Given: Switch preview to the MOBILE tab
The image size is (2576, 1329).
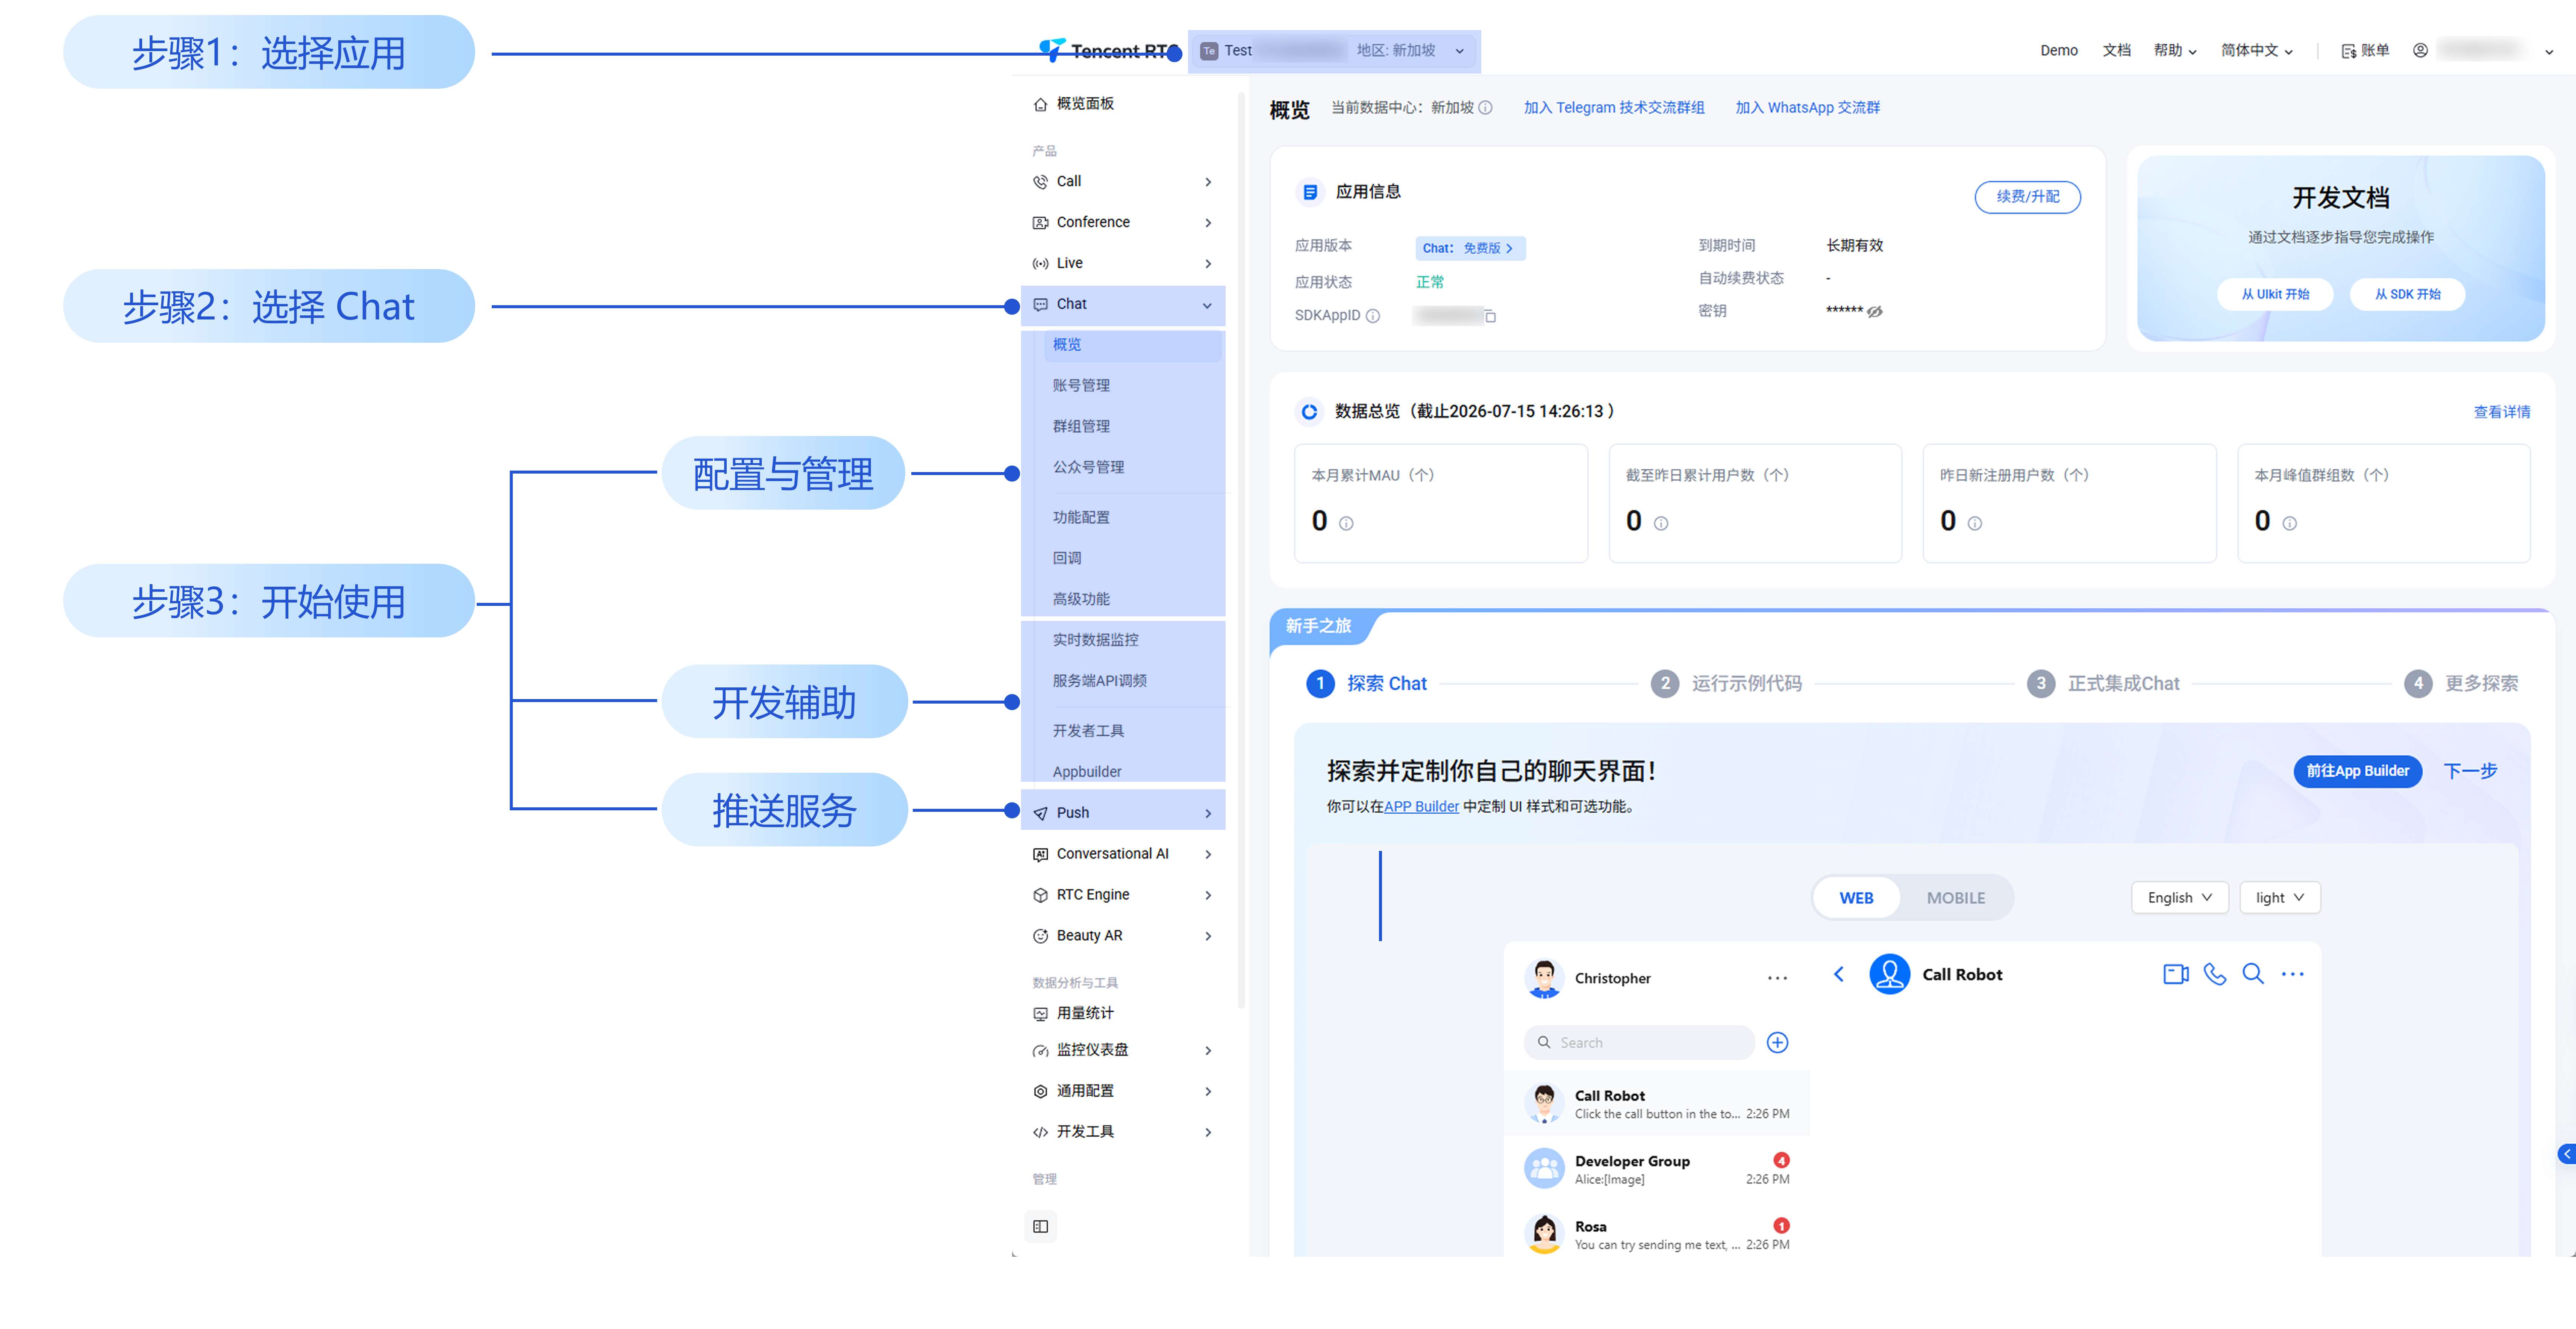Looking at the screenshot, I should pos(1956,898).
